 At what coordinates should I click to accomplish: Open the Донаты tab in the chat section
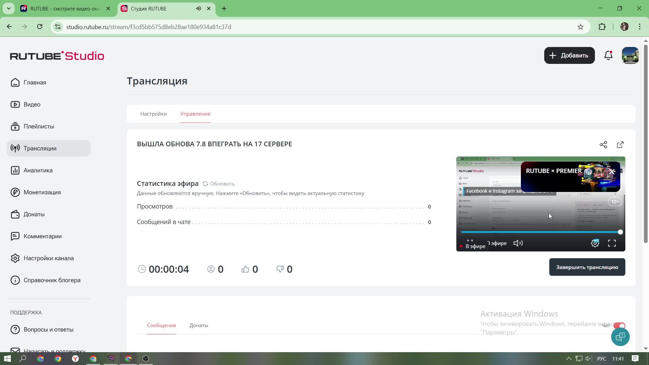pyautogui.click(x=199, y=325)
